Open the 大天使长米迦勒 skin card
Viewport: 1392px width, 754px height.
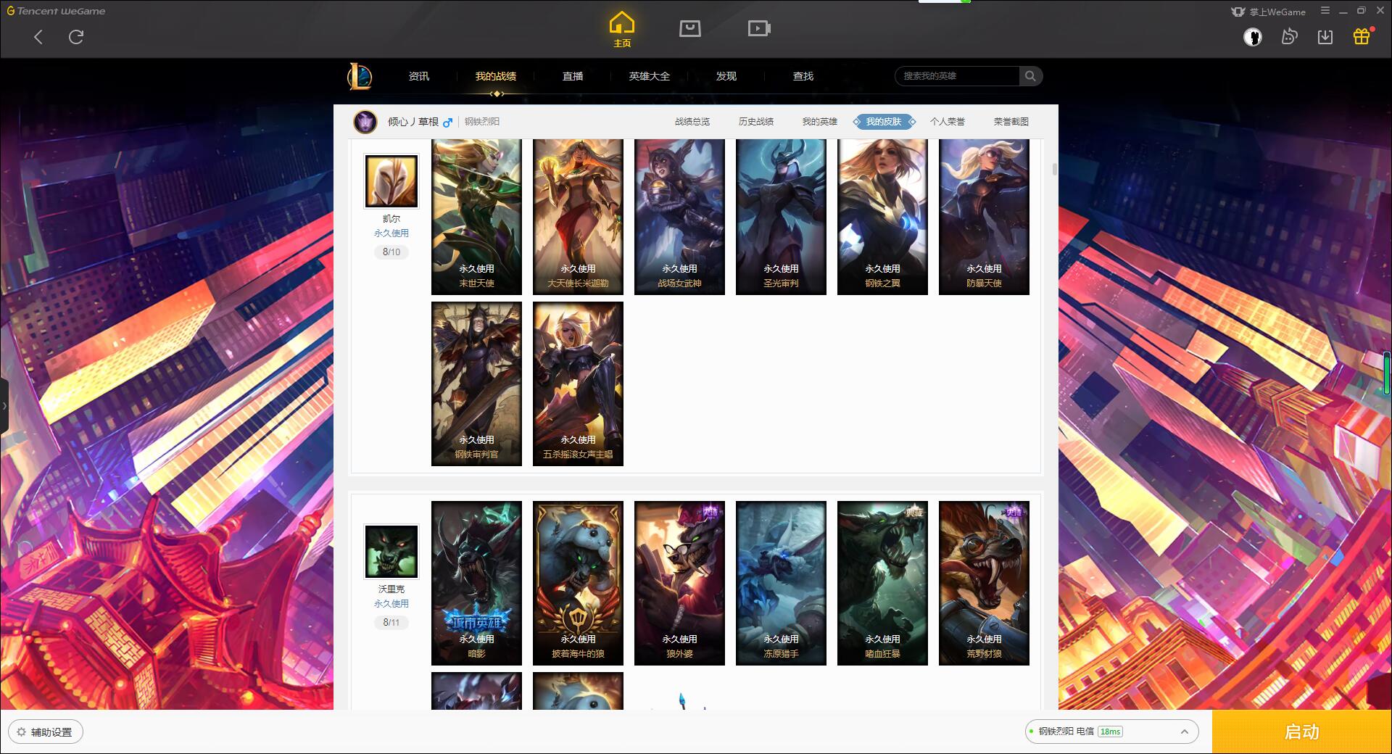(578, 217)
